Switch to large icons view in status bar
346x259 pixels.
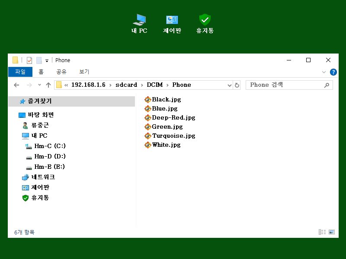332,232
